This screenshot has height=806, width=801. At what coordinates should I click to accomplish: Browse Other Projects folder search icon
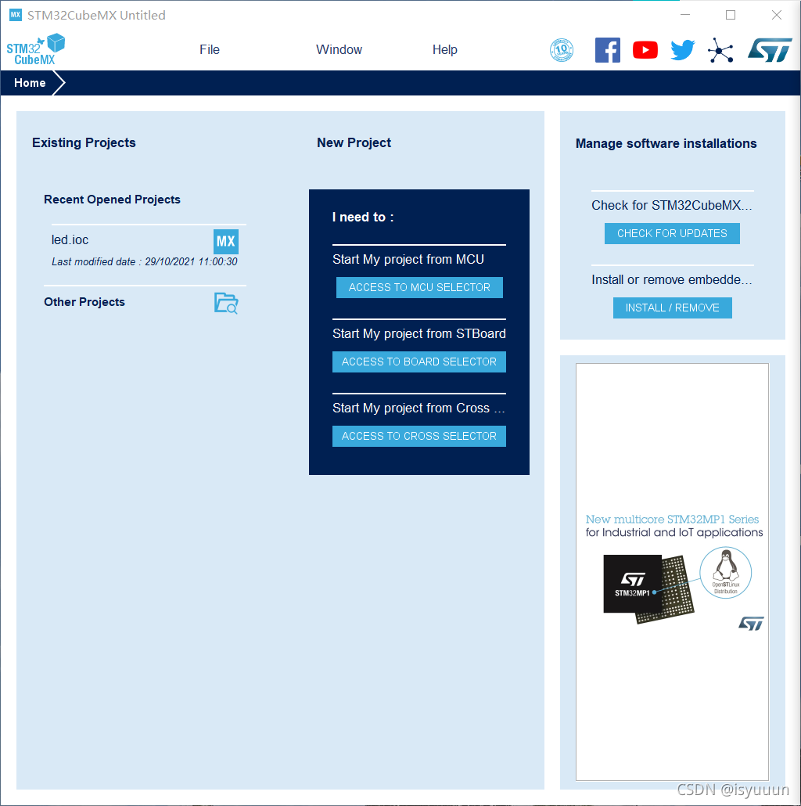click(226, 303)
